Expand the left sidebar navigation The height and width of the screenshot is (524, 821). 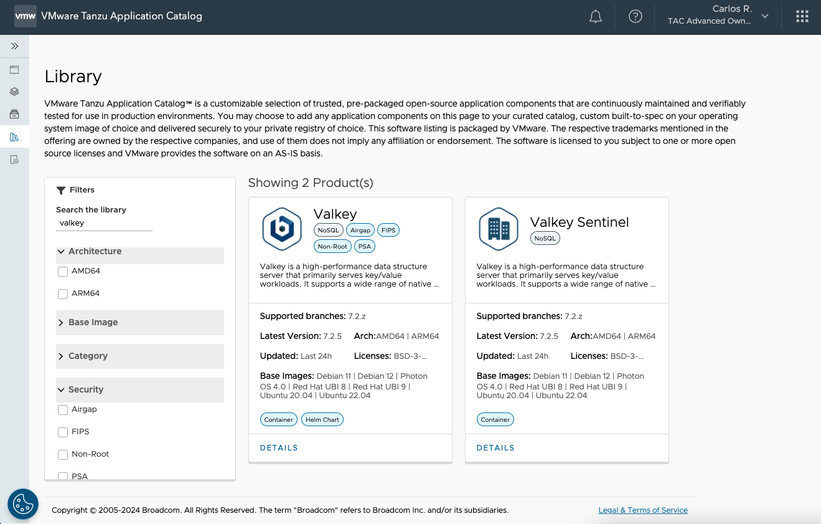[14, 46]
